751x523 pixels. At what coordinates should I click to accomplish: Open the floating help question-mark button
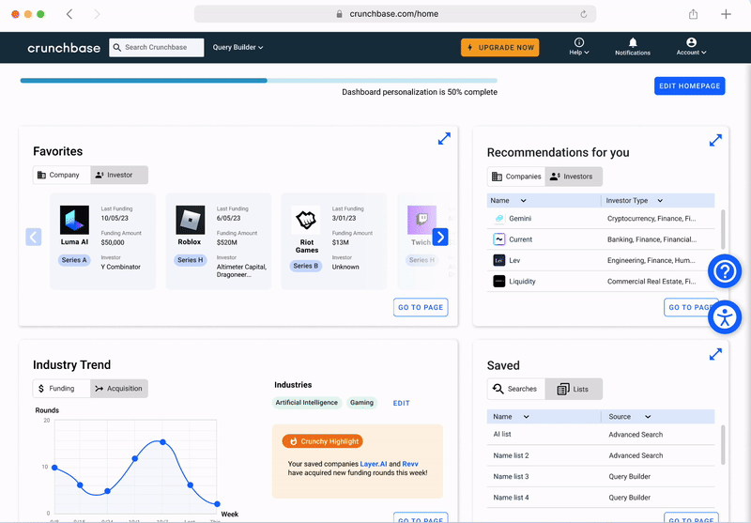[724, 271]
